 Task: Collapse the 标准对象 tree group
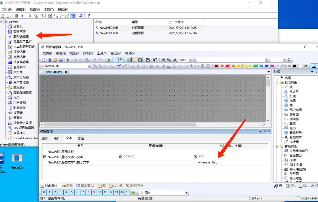(x=277, y=83)
